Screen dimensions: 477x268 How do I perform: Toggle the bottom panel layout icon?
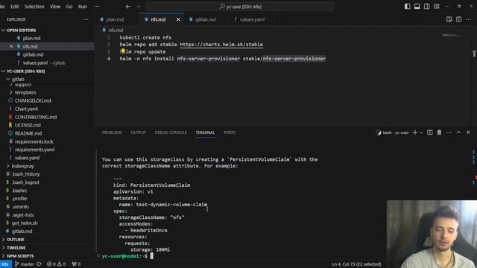[417, 7]
